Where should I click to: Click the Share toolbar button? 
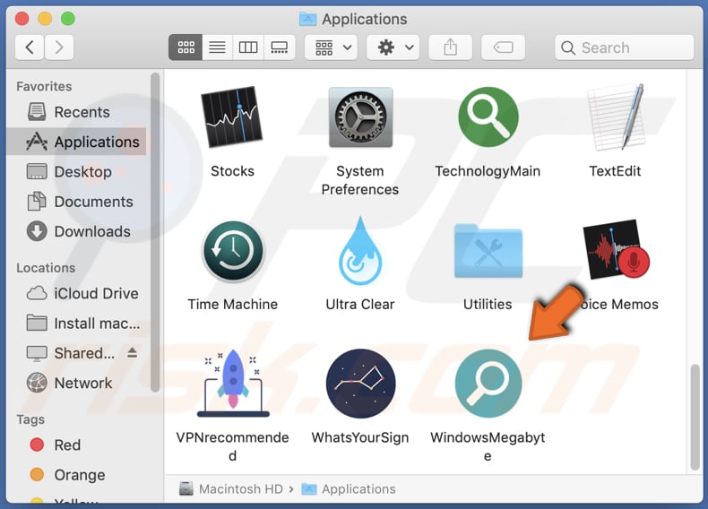click(450, 47)
